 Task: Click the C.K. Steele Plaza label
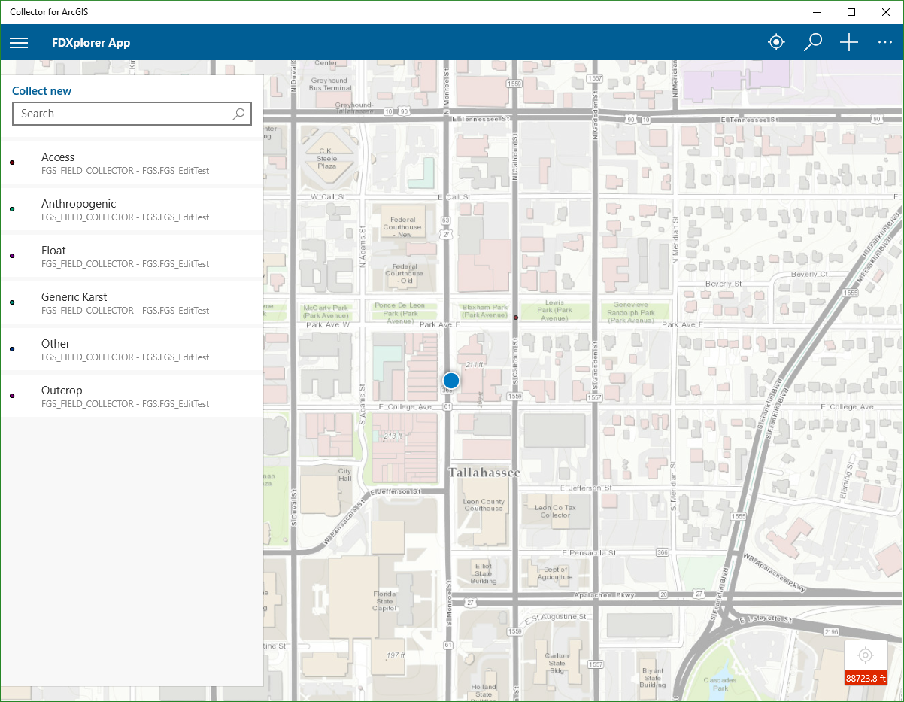point(327,157)
